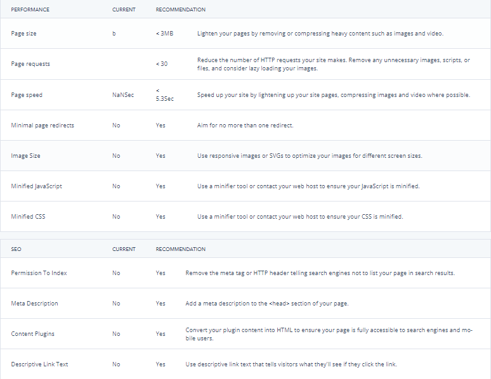Select the Minified JavaScript row label

click(x=36, y=186)
